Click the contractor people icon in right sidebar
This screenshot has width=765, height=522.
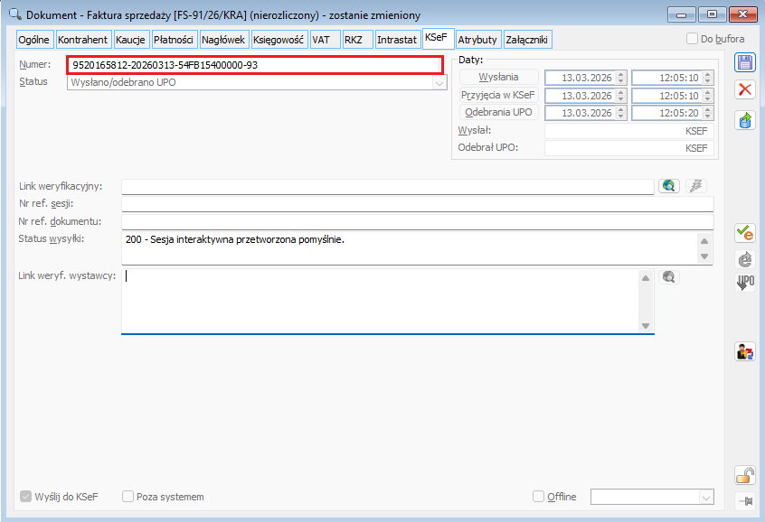[x=745, y=352]
